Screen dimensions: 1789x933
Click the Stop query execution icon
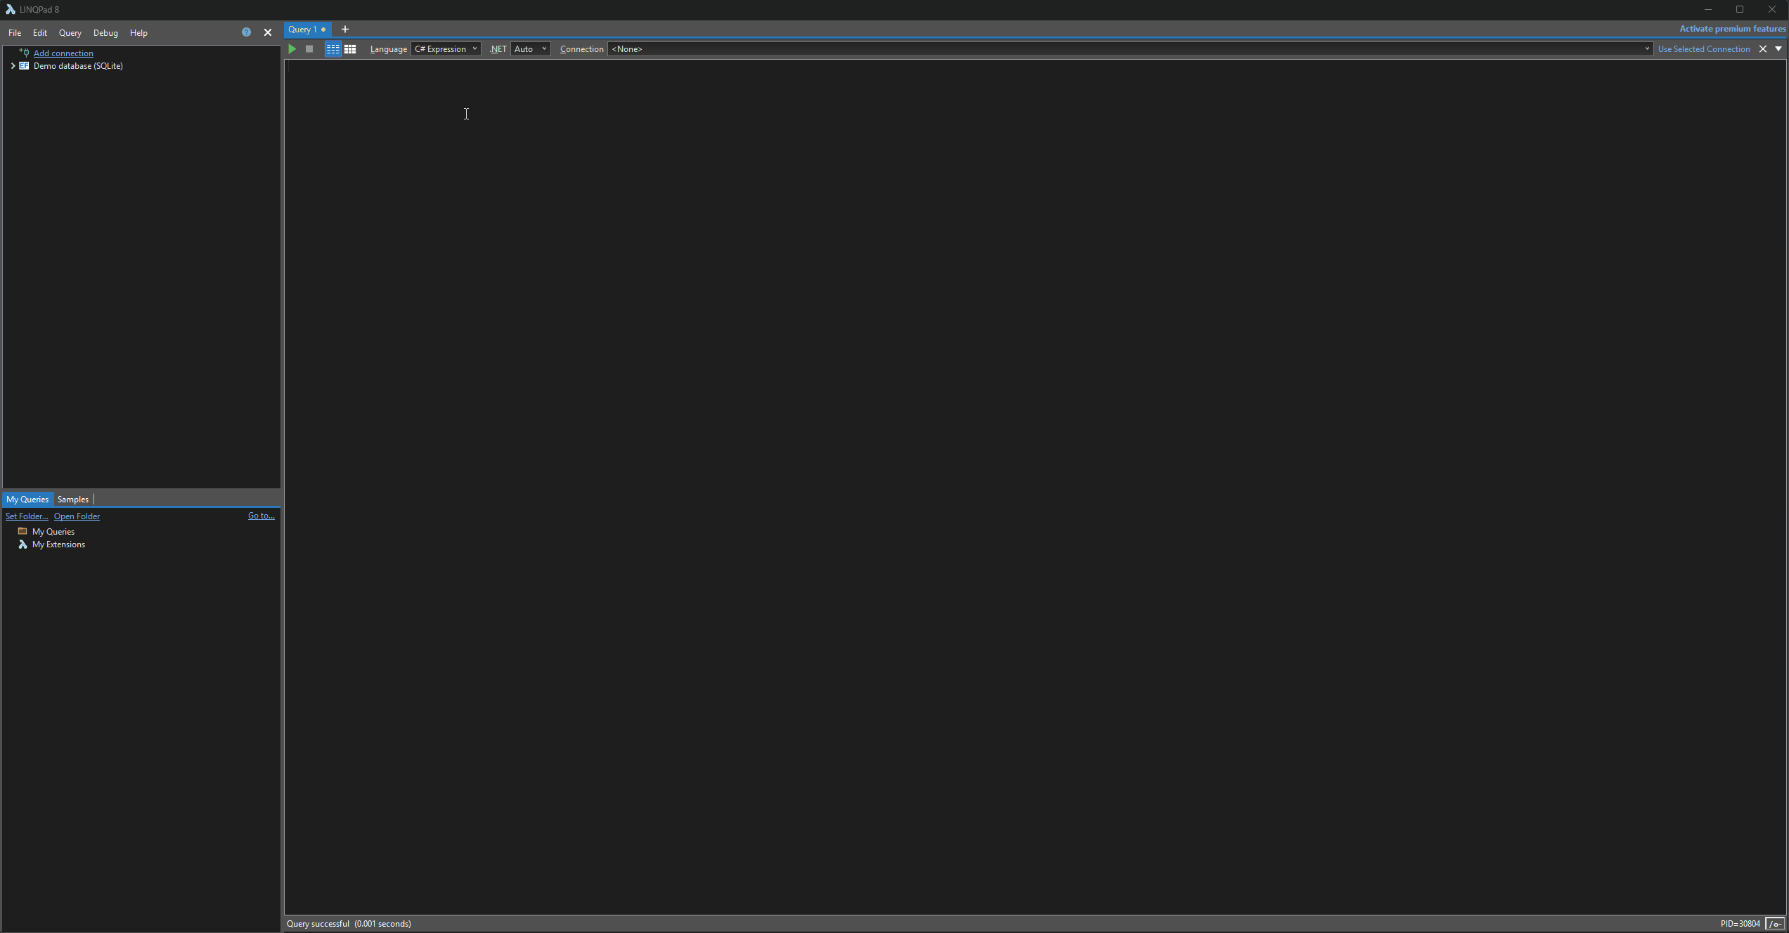pos(309,49)
